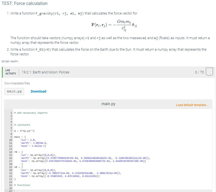
Task: Click the 'r0 = {' code line
Action: (x=18, y=152)
